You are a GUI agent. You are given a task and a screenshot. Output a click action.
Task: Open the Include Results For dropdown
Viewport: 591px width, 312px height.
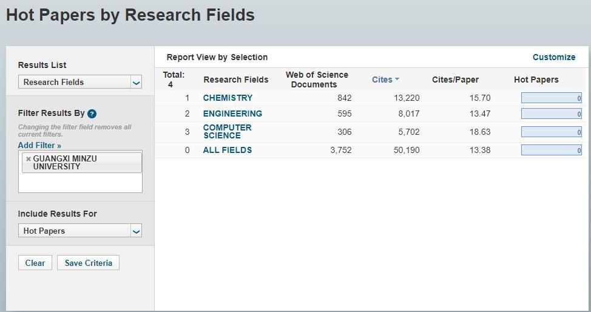click(x=79, y=231)
